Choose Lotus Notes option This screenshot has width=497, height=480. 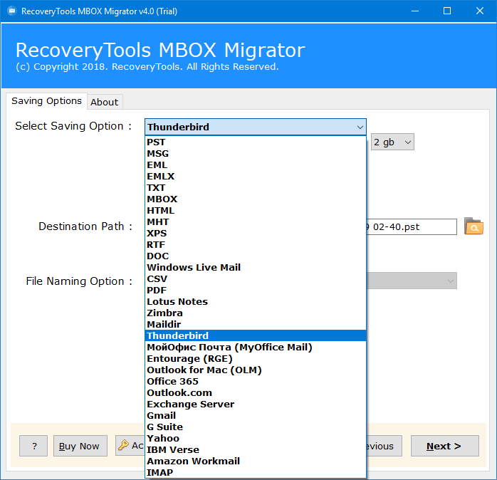point(256,302)
